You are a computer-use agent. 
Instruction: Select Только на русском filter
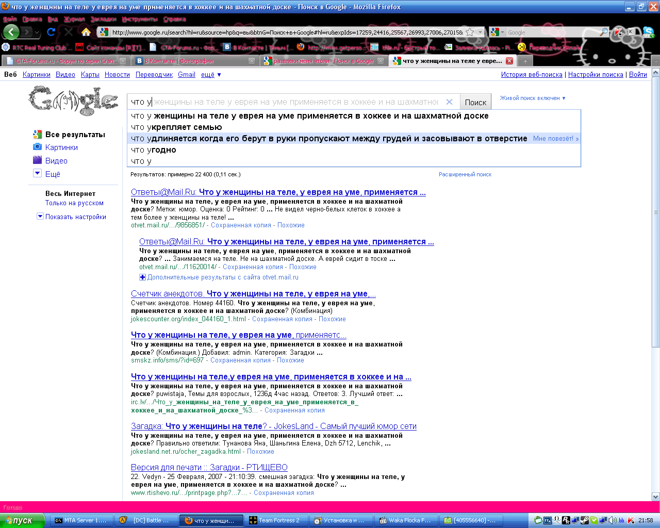point(74,203)
